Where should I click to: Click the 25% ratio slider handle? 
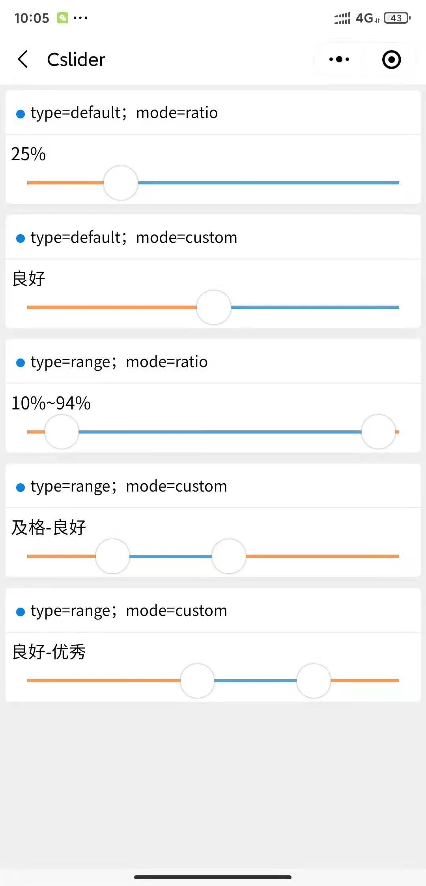click(121, 183)
